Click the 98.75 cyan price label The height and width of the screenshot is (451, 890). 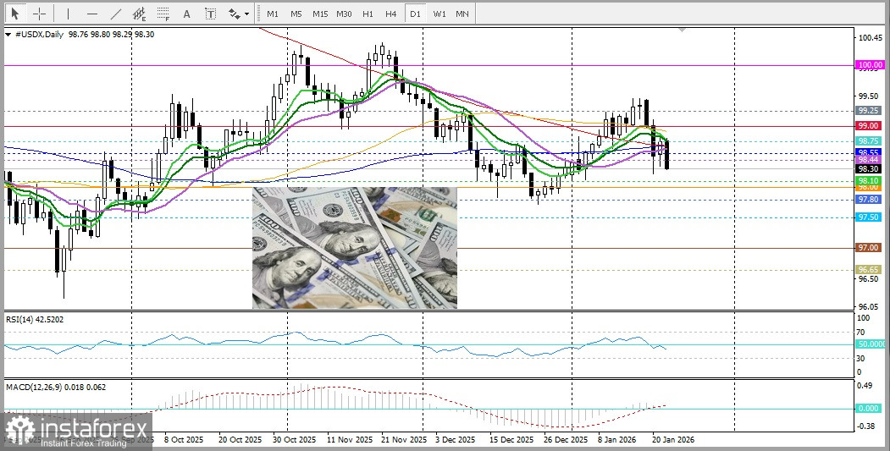[869, 140]
